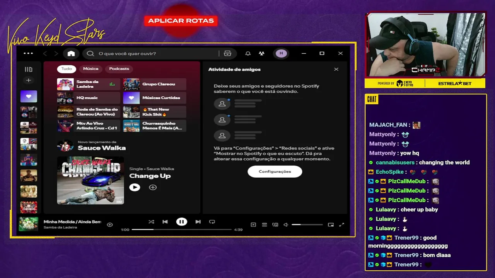Click the Configurações button
Image resolution: width=495 pixels, height=278 pixels.
(275, 171)
